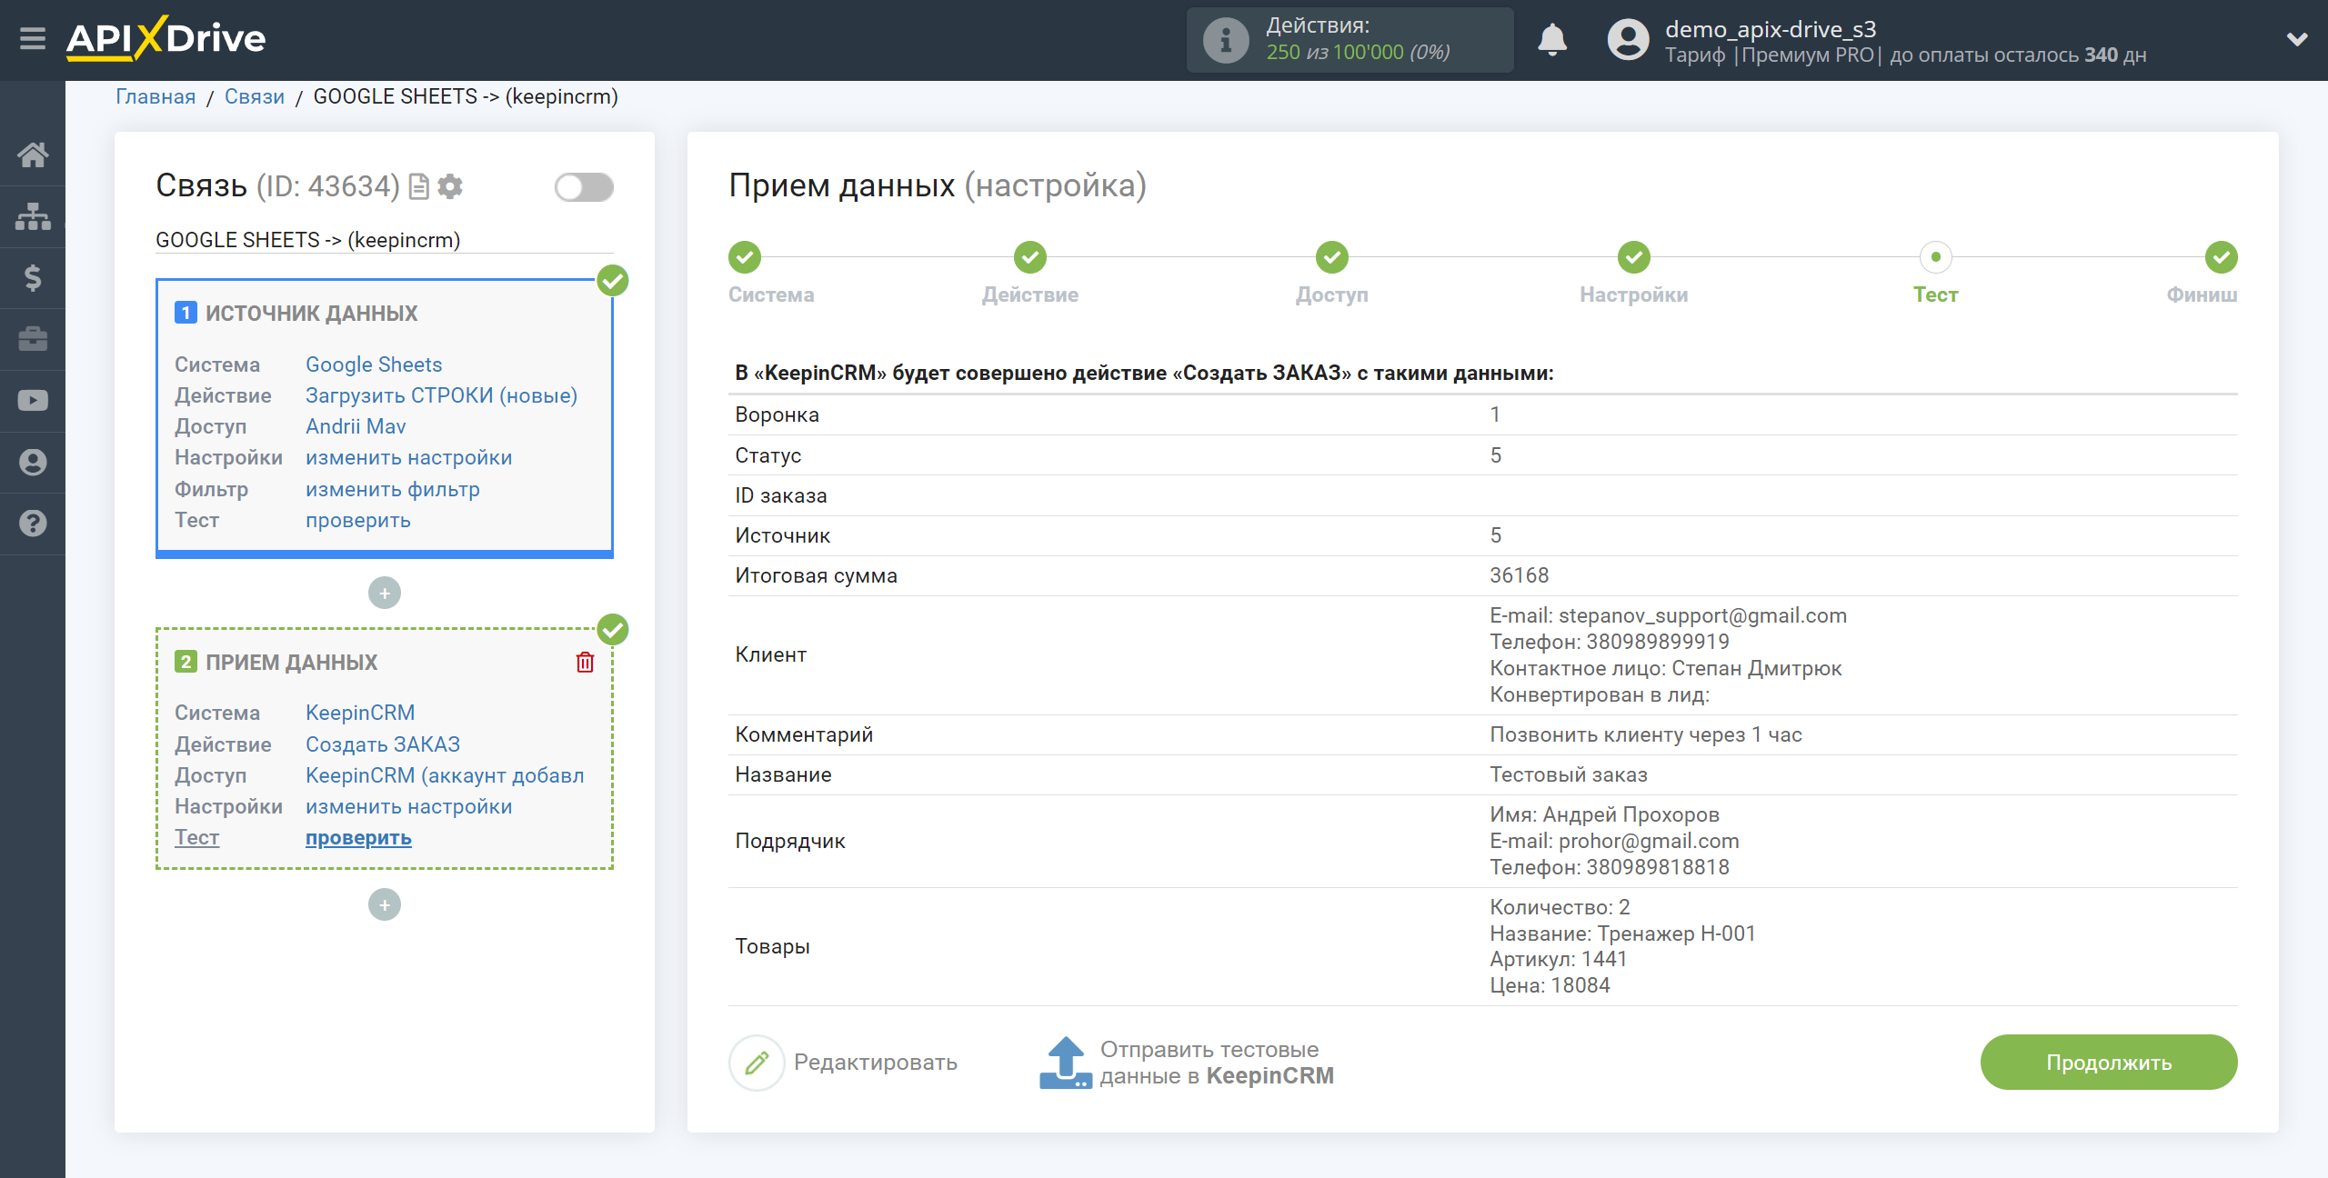Click the stepanov_support@gmail.com email line

coord(1669,616)
